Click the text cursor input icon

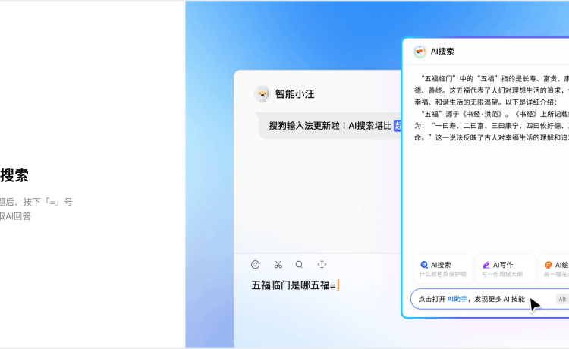[x=322, y=265]
